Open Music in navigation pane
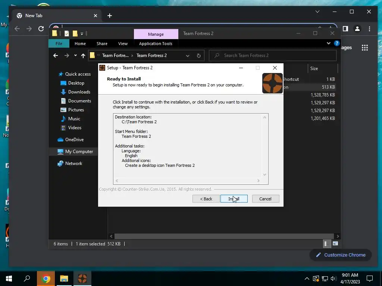The image size is (382, 286). [71, 119]
